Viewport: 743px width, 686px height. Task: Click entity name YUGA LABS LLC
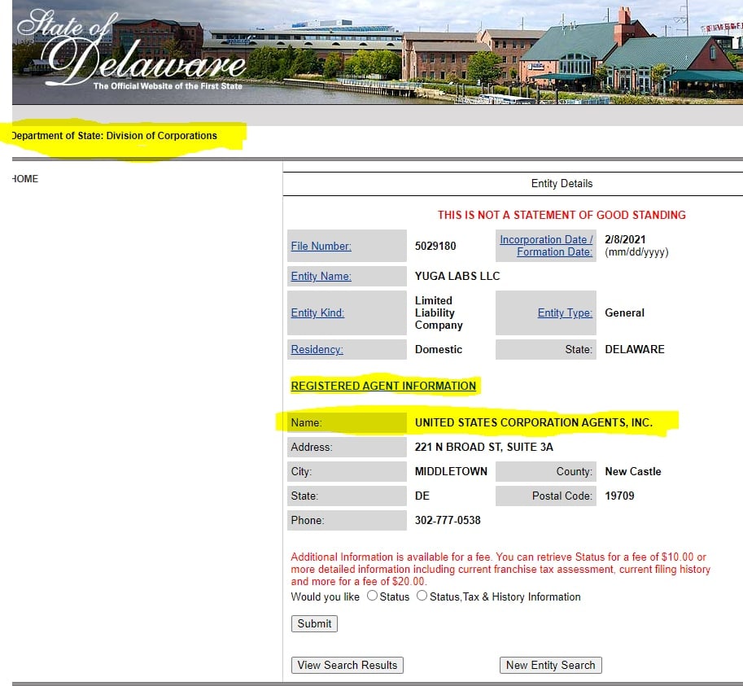[x=457, y=276]
